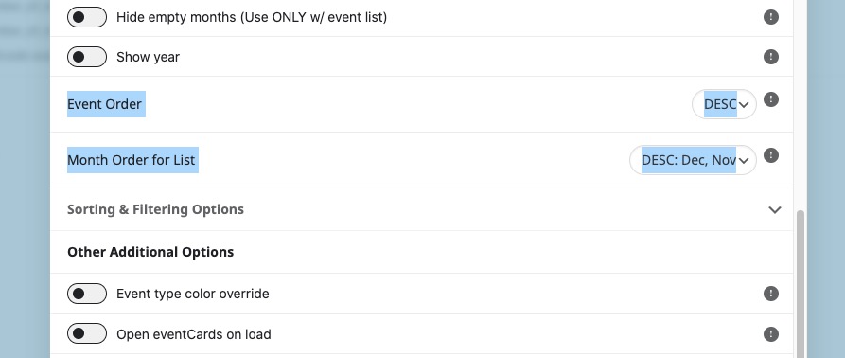The height and width of the screenshot is (358, 845).
Task: Enable the Show year toggle
Action: point(87,57)
